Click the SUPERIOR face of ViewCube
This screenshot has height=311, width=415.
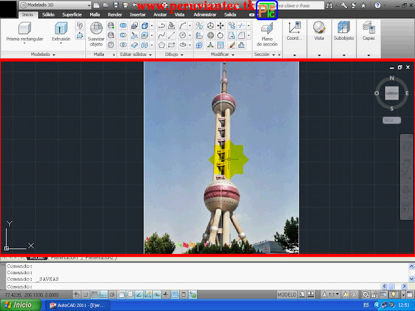[392, 93]
